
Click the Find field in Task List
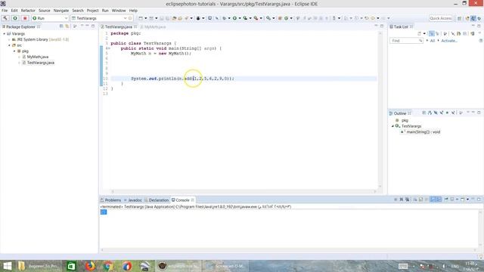click(406, 41)
